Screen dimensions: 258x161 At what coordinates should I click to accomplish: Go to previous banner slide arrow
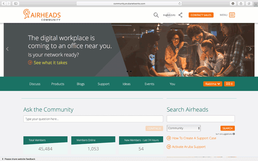coord(7,49)
